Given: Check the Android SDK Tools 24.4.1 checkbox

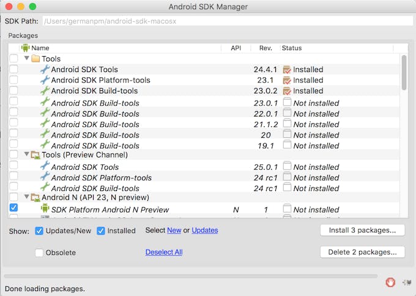Looking at the screenshot, I should 13,69.
